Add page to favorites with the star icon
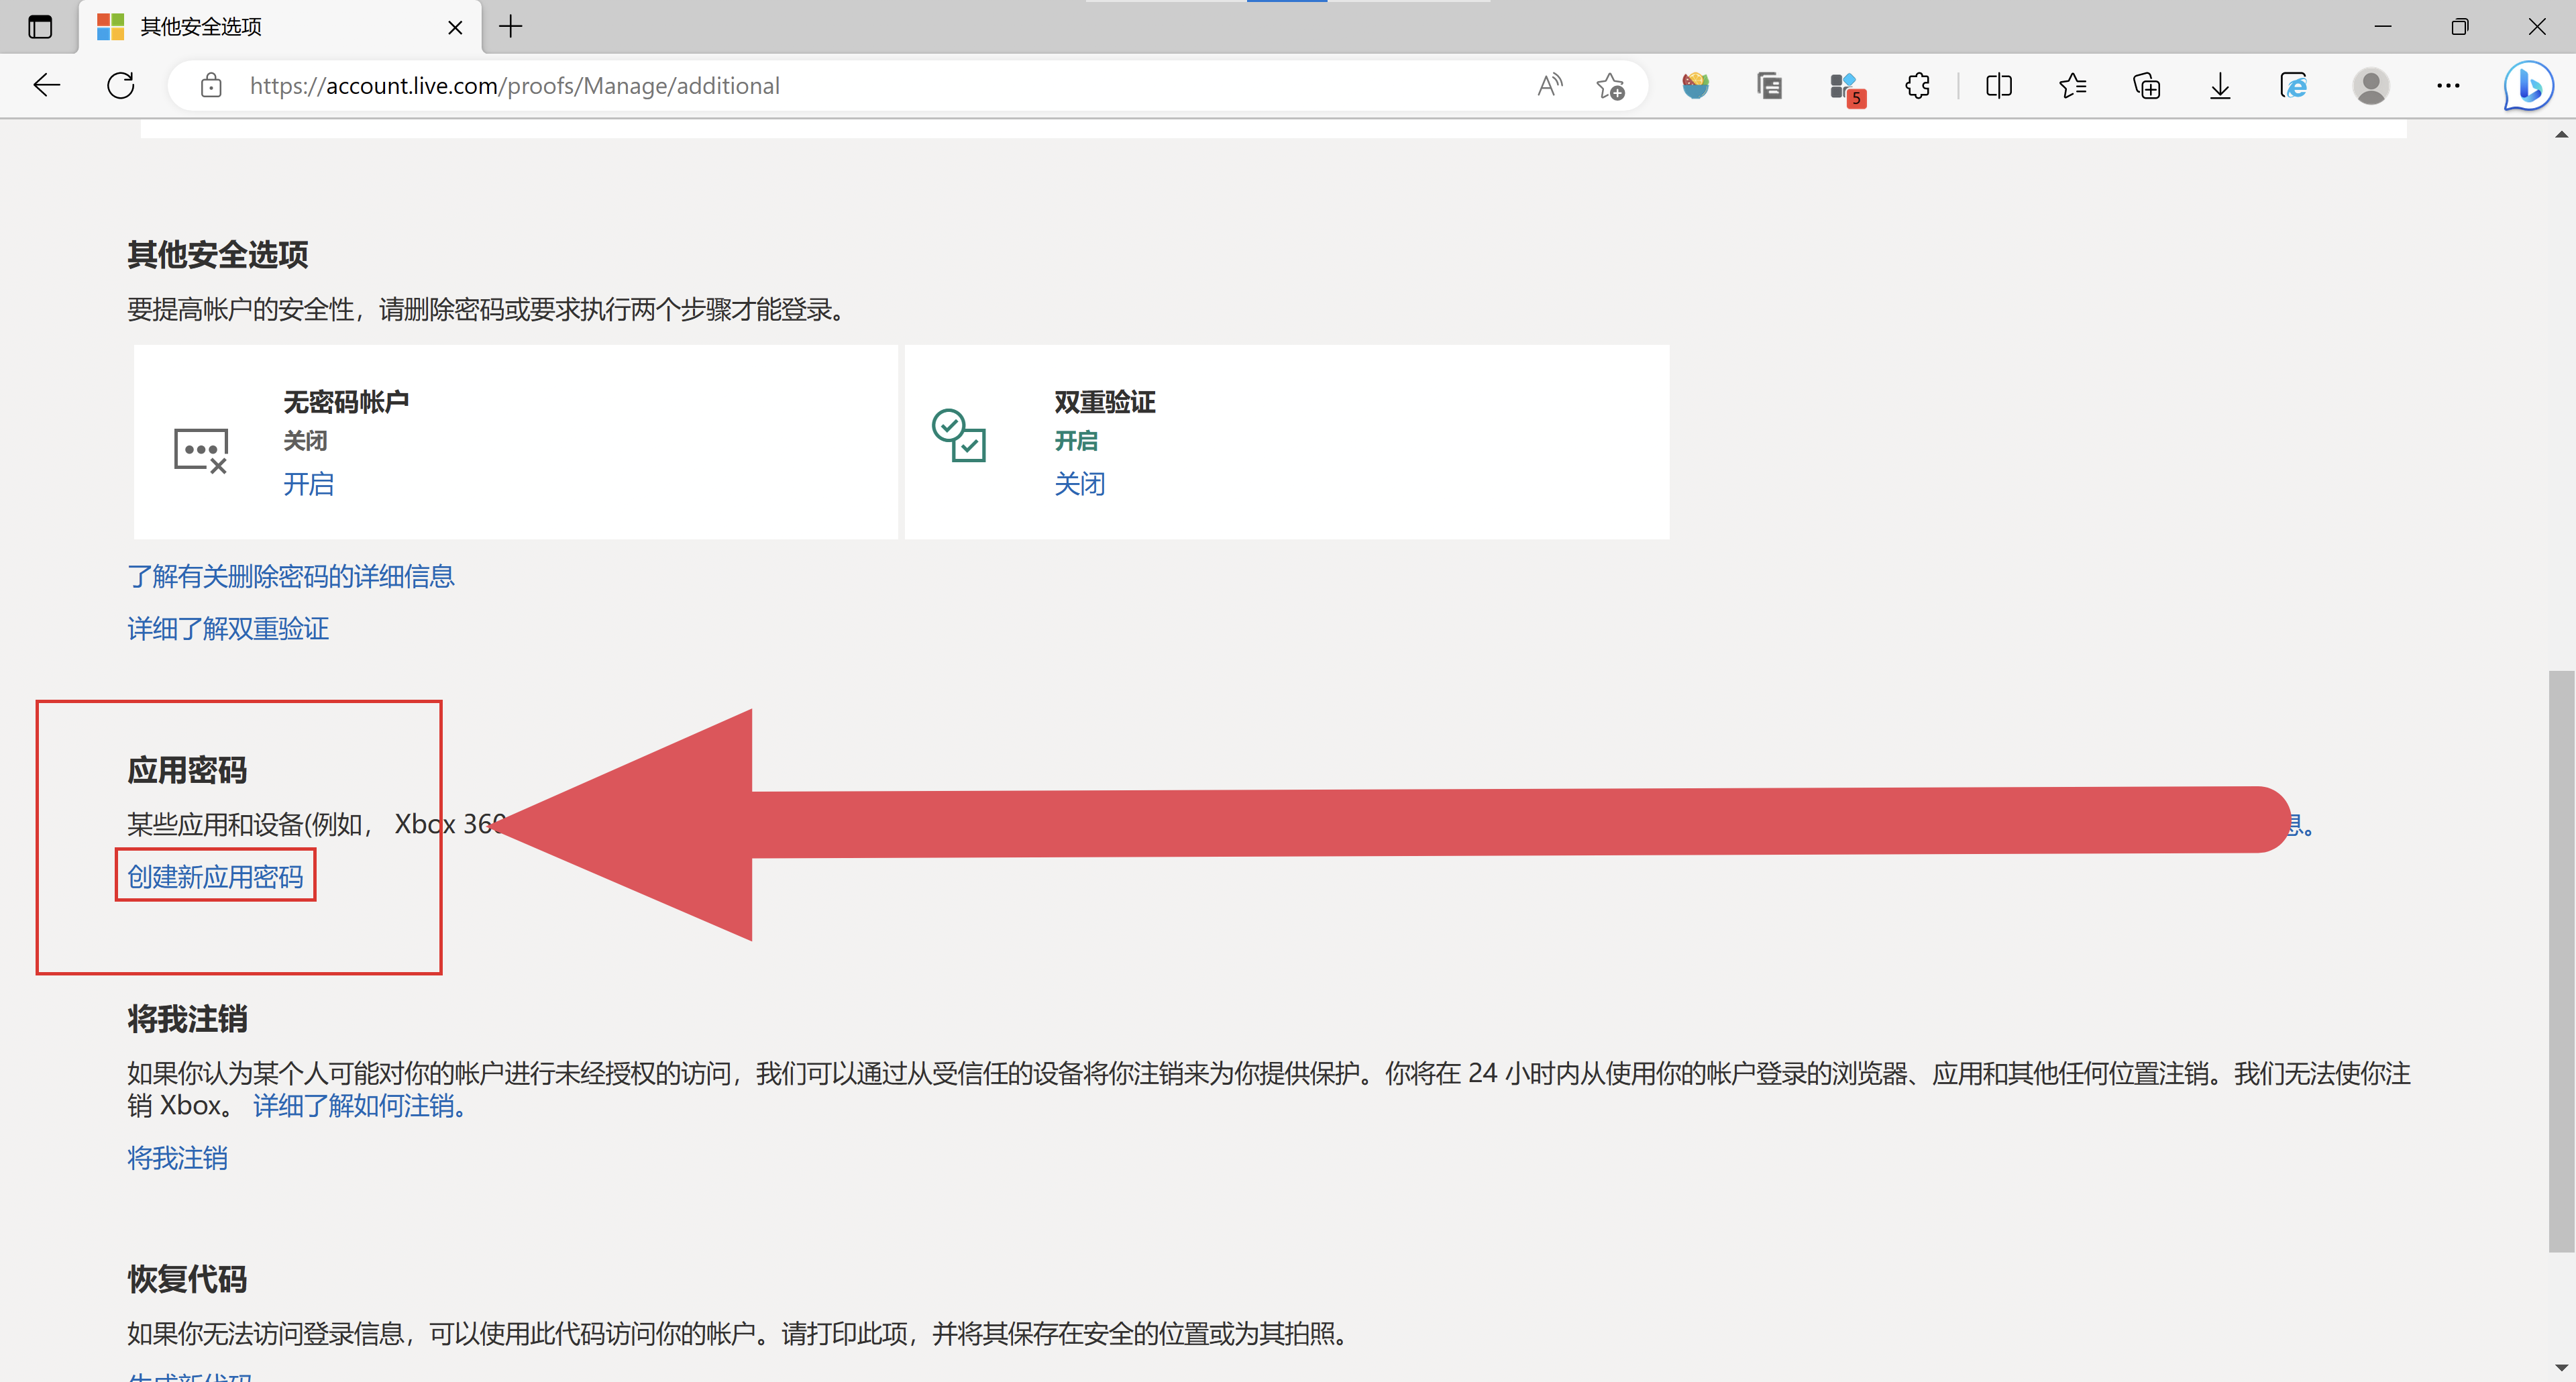The width and height of the screenshot is (2576, 1382). pyautogui.click(x=1610, y=87)
